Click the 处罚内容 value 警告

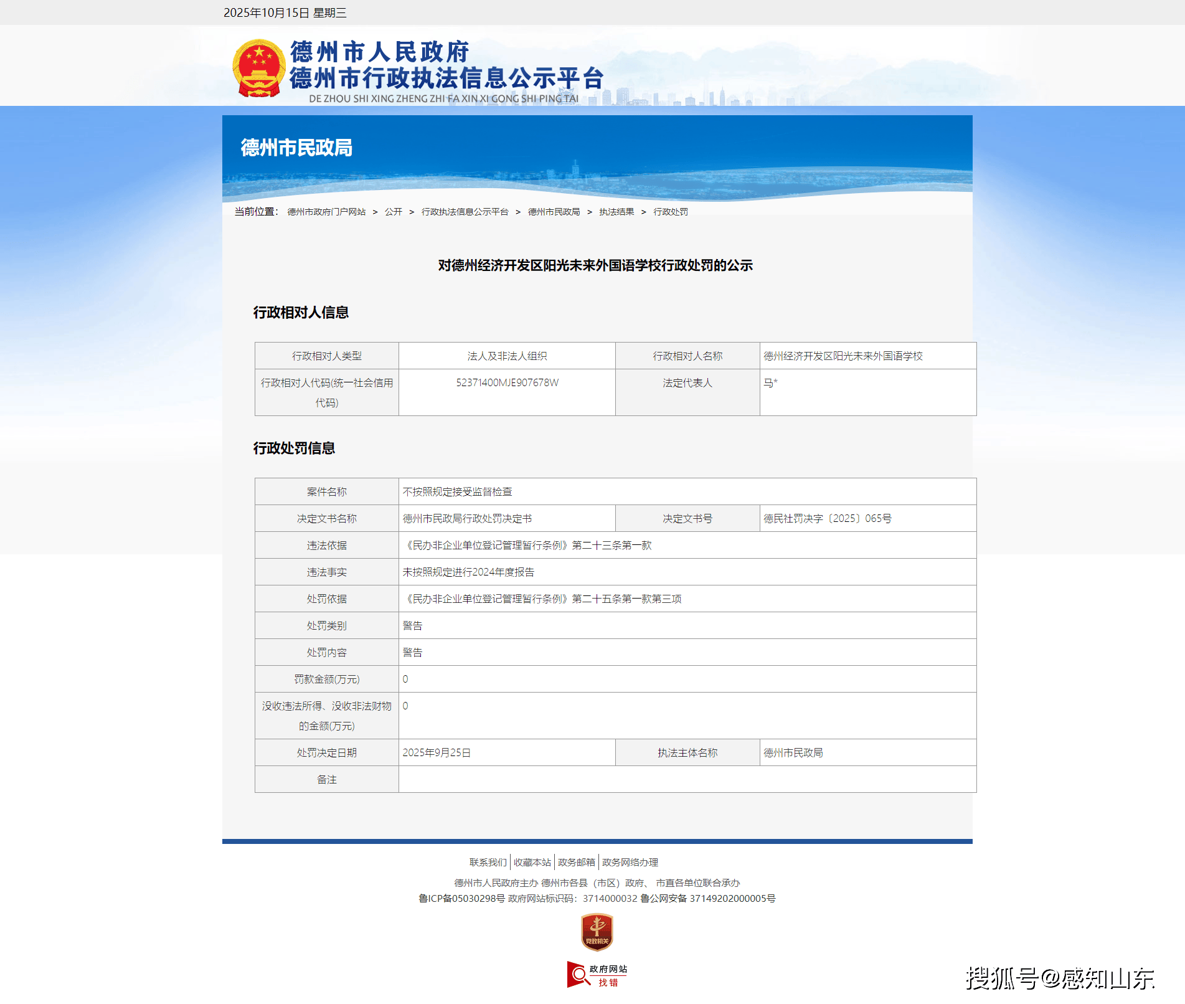click(x=412, y=652)
